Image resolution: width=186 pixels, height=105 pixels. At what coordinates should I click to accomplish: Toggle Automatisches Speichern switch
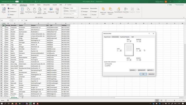tap(17, 1)
